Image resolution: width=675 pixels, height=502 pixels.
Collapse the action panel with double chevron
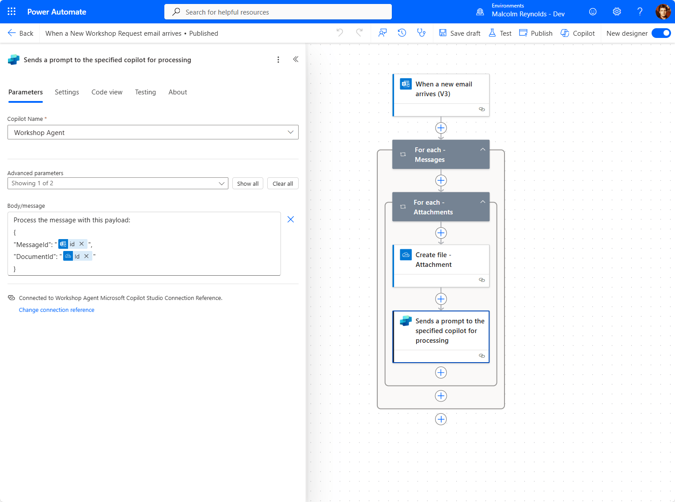tap(296, 59)
